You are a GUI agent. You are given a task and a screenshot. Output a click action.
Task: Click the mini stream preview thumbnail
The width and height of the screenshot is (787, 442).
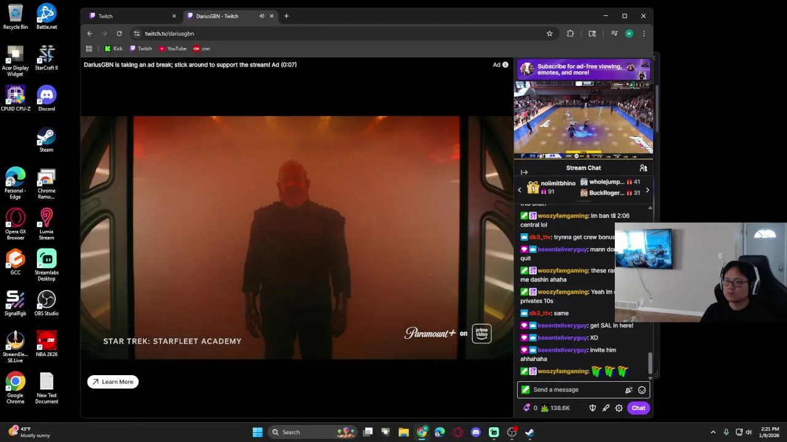(x=583, y=120)
